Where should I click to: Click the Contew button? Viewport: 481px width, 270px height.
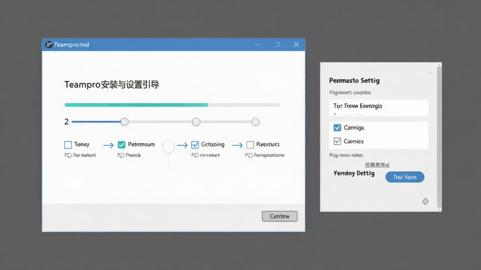click(x=280, y=216)
